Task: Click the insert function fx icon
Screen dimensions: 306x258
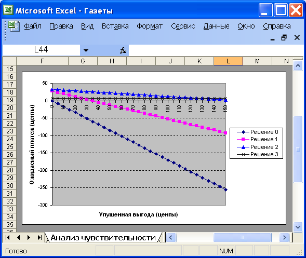Action: [123, 50]
